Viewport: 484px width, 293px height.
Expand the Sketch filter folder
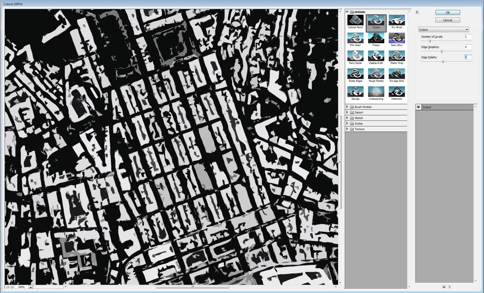click(x=347, y=118)
